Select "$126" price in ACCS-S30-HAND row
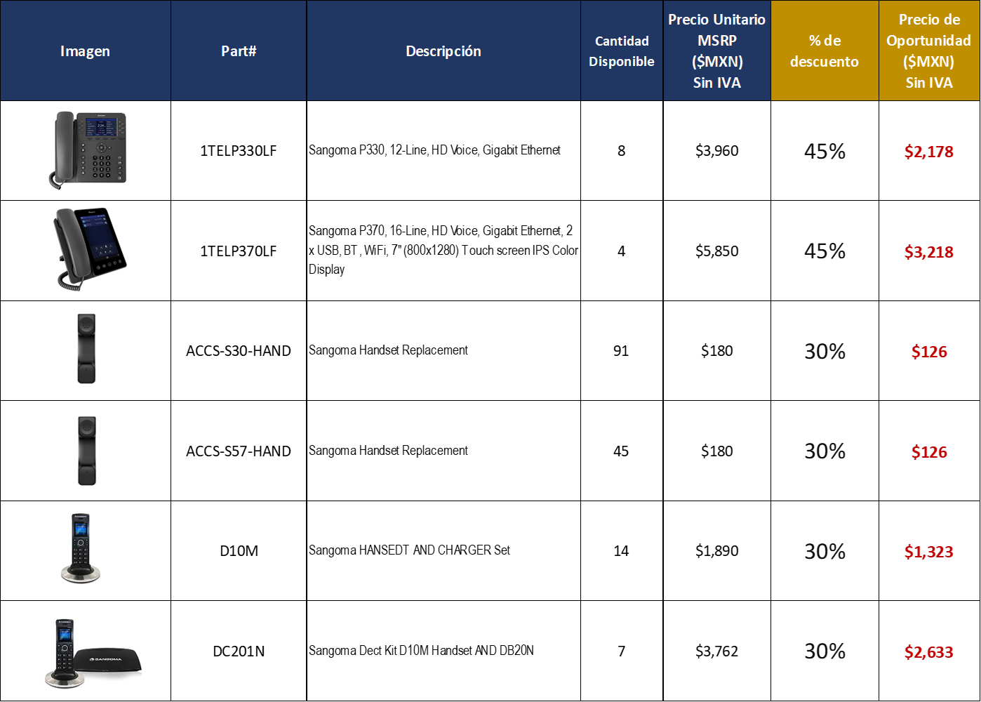Screen dimensions: 981x702 click(928, 352)
